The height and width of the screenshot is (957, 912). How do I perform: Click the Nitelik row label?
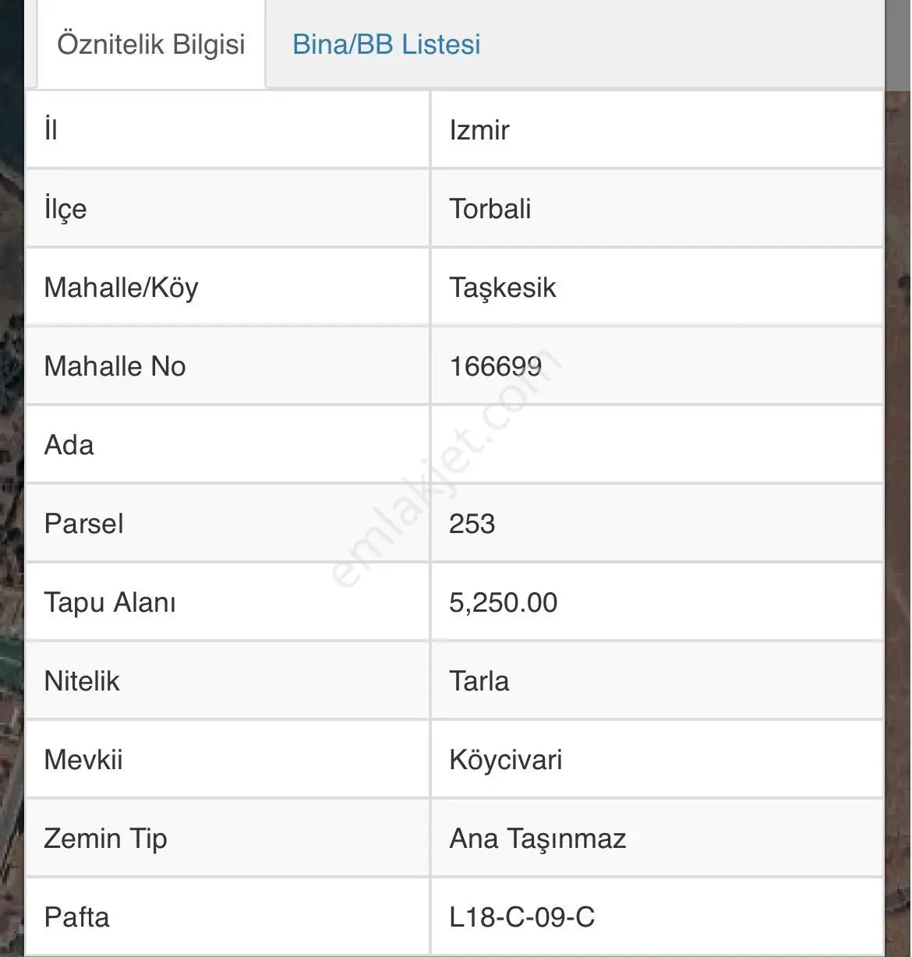point(82,681)
